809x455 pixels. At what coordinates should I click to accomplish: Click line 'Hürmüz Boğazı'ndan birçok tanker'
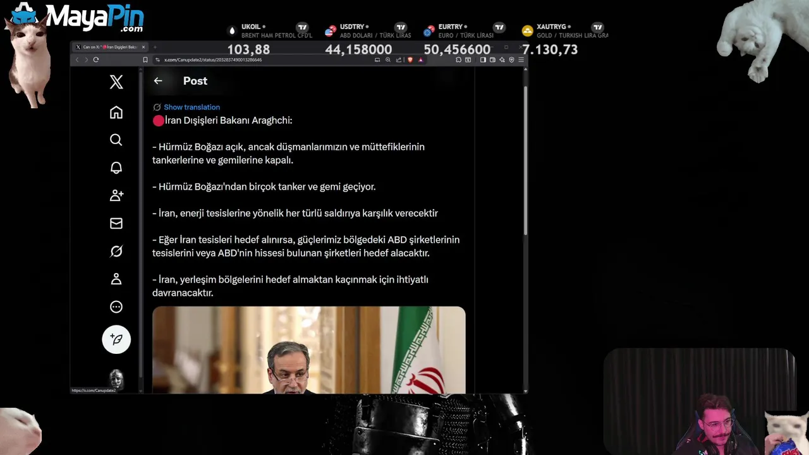(x=264, y=187)
